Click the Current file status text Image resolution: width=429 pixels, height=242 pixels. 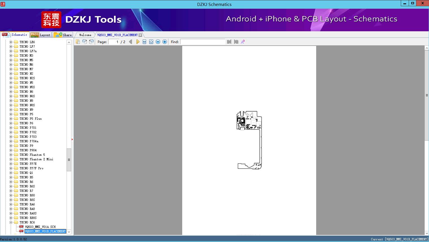[399, 239]
